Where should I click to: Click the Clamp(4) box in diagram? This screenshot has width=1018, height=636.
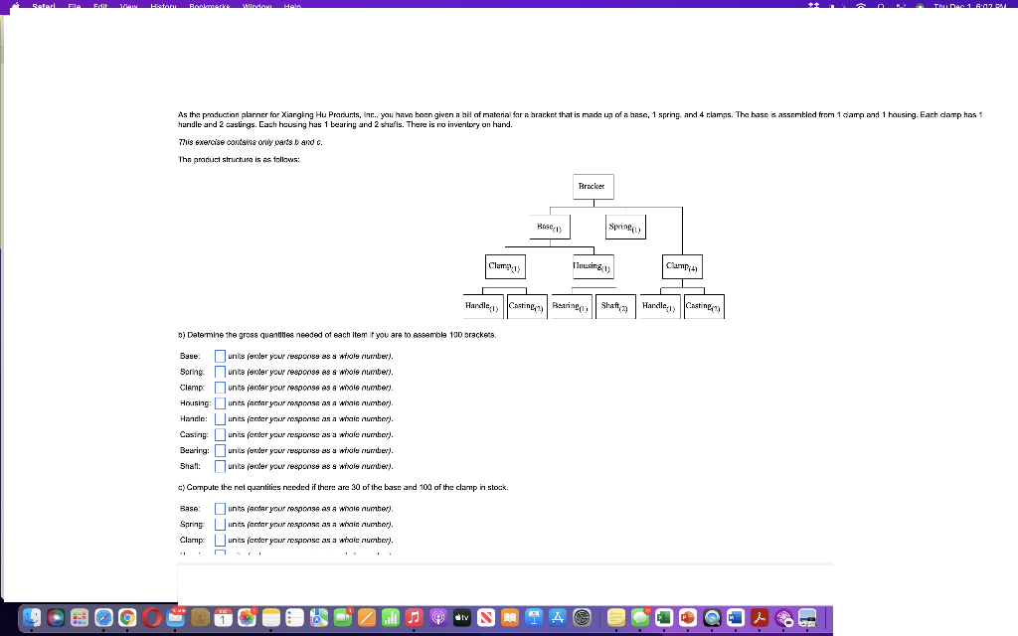tap(682, 266)
